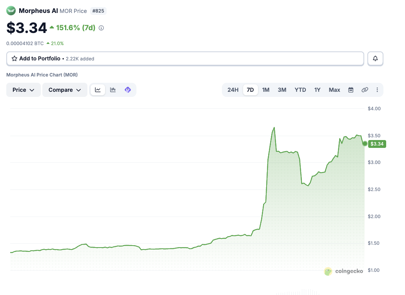
Task: Select the 1M time range
Action: pyautogui.click(x=266, y=90)
